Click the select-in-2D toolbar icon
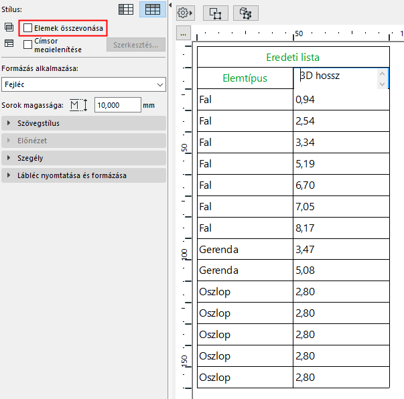The height and width of the screenshot is (399, 404). pos(214,13)
